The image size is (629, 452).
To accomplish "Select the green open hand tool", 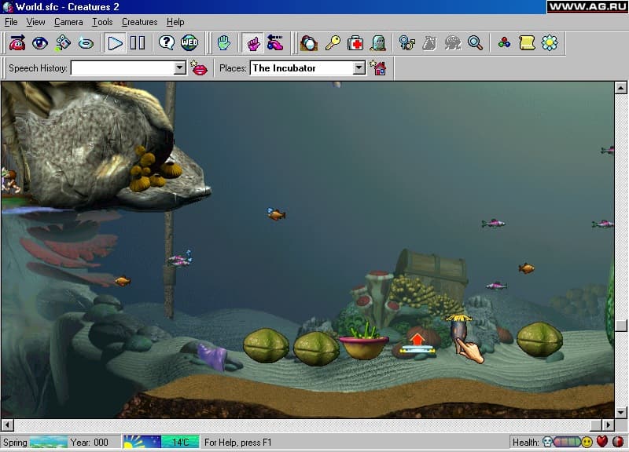I will pos(223,43).
